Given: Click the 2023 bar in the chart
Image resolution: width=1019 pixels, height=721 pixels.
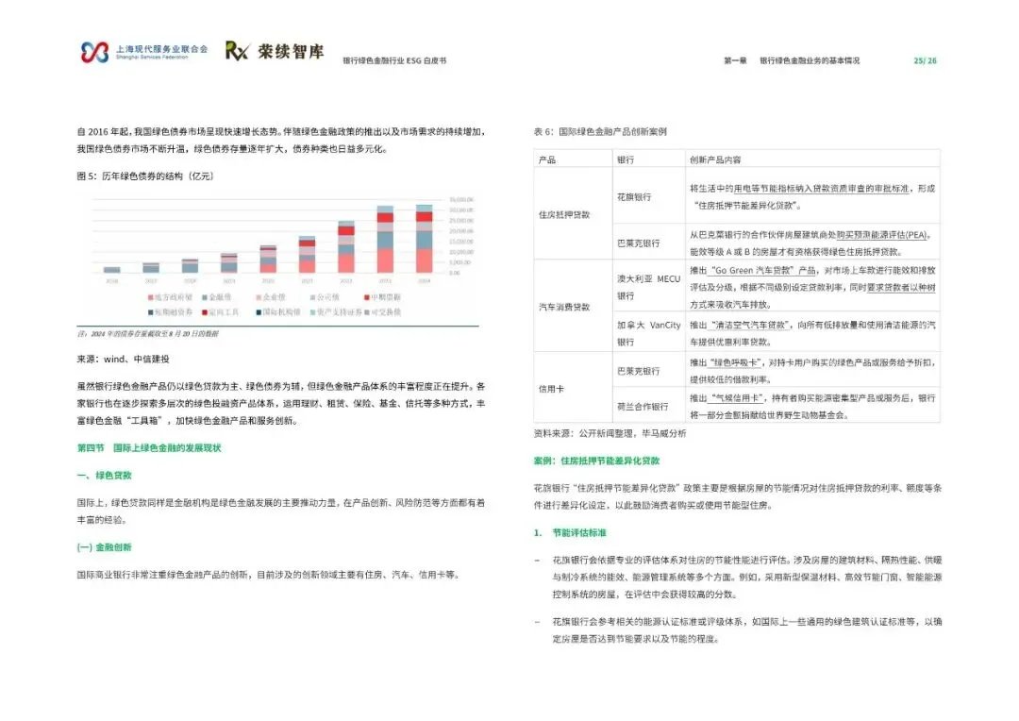Looking at the screenshot, I should coord(385,240).
